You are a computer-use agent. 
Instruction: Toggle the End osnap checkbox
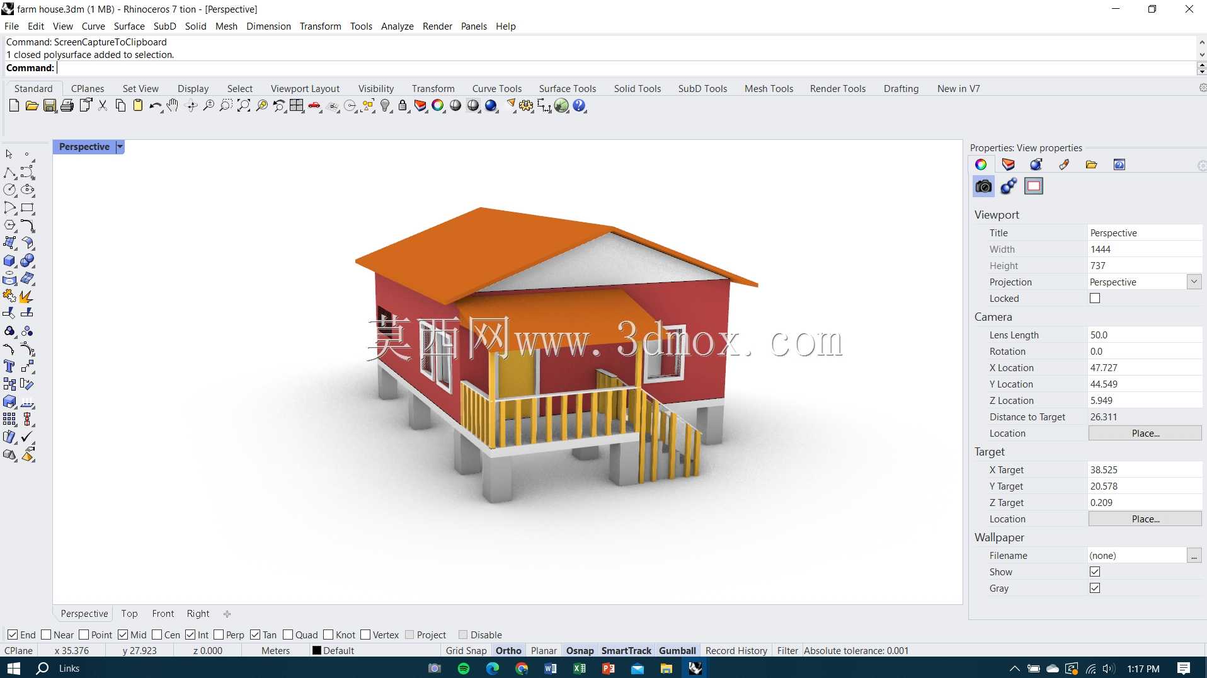coord(13,635)
